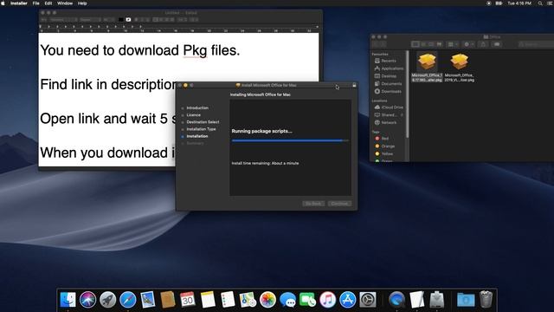Open the Installer app menu

[19, 3]
